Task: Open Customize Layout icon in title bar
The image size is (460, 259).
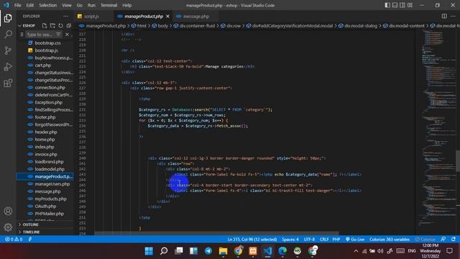Action: 410,5
